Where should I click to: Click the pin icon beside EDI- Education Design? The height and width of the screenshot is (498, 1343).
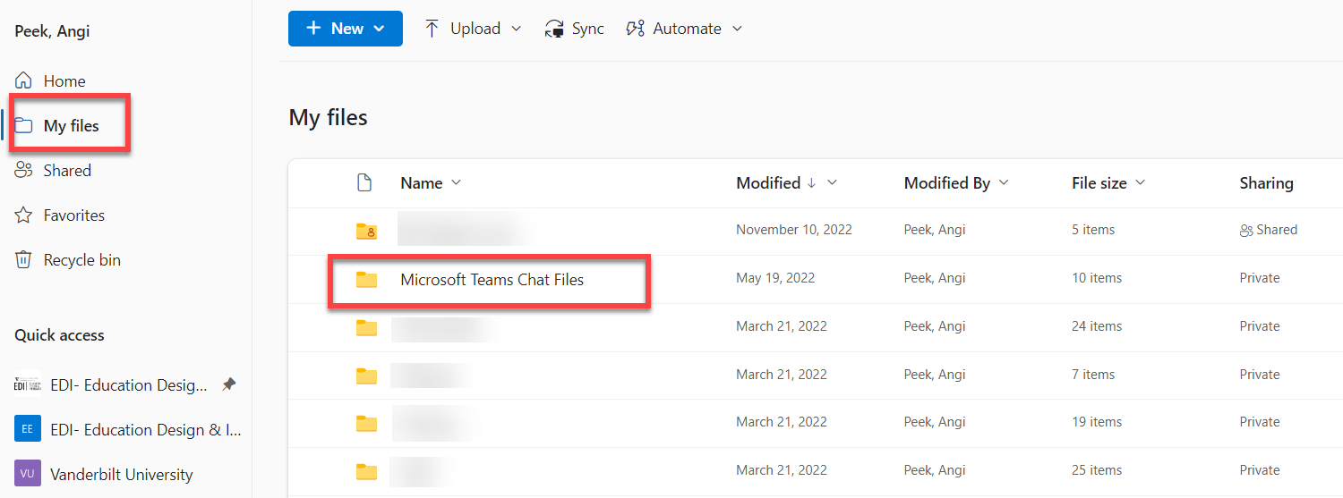click(229, 384)
